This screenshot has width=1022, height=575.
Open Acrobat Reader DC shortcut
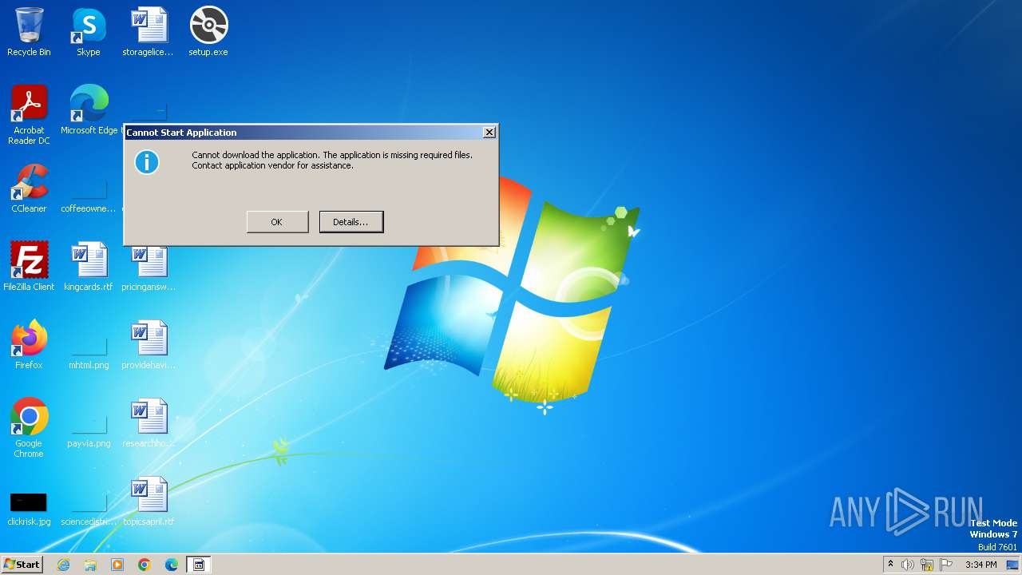point(29,115)
